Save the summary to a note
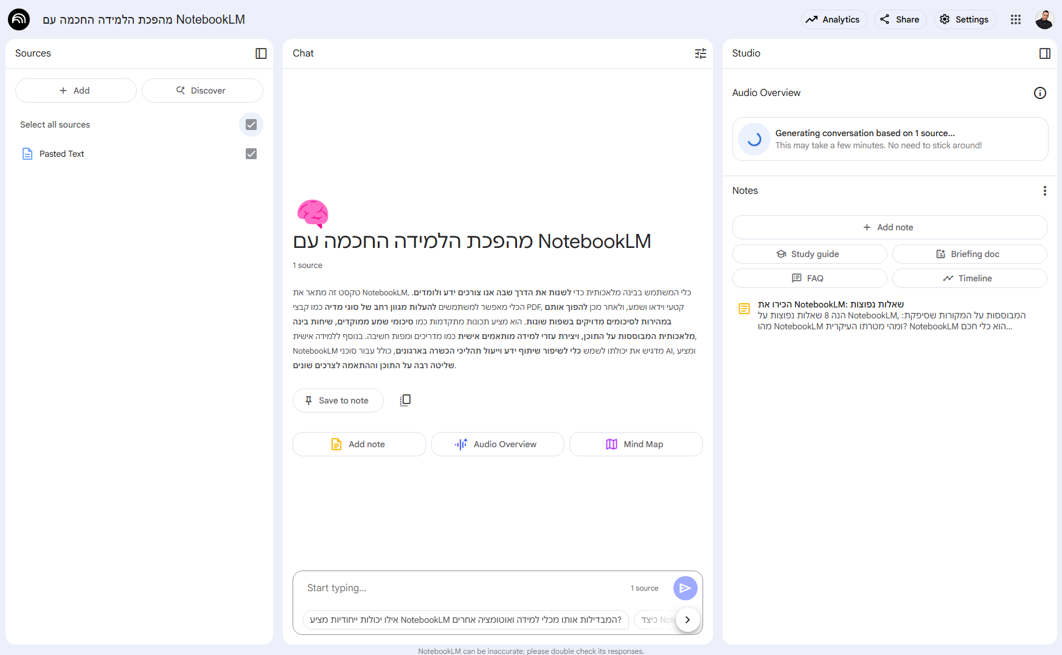Image resolution: width=1062 pixels, height=655 pixels. (338, 400)
